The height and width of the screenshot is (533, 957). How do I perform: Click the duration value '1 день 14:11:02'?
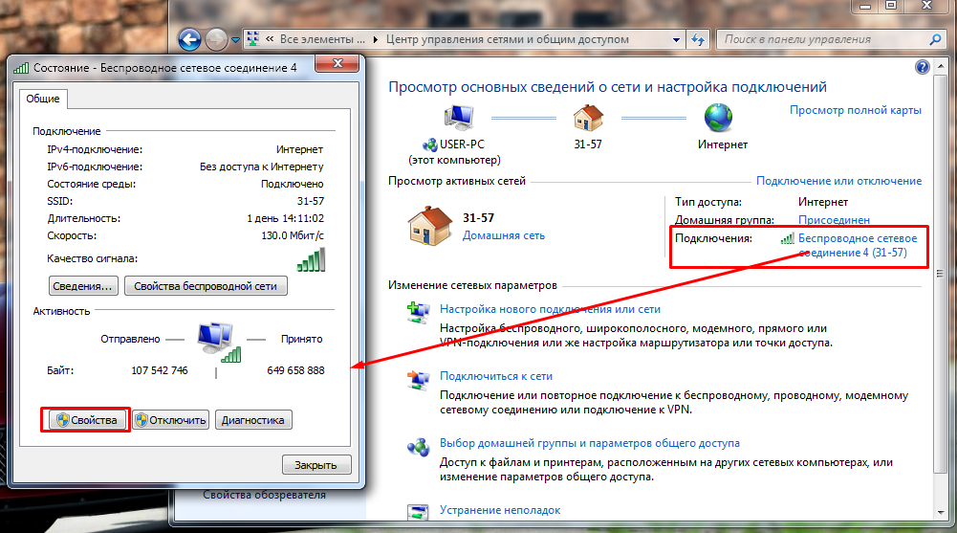[x=286, y=218]
